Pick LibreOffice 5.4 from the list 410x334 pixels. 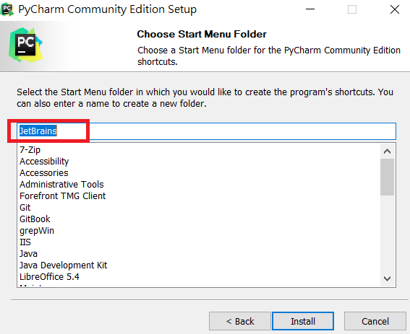point(49,276)
